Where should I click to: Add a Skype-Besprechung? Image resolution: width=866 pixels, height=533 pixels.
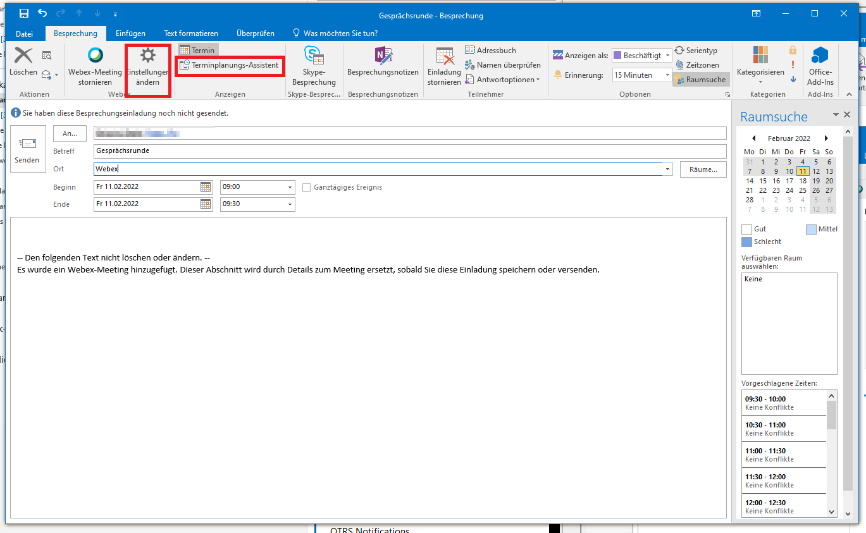click(x=314, y=66)
